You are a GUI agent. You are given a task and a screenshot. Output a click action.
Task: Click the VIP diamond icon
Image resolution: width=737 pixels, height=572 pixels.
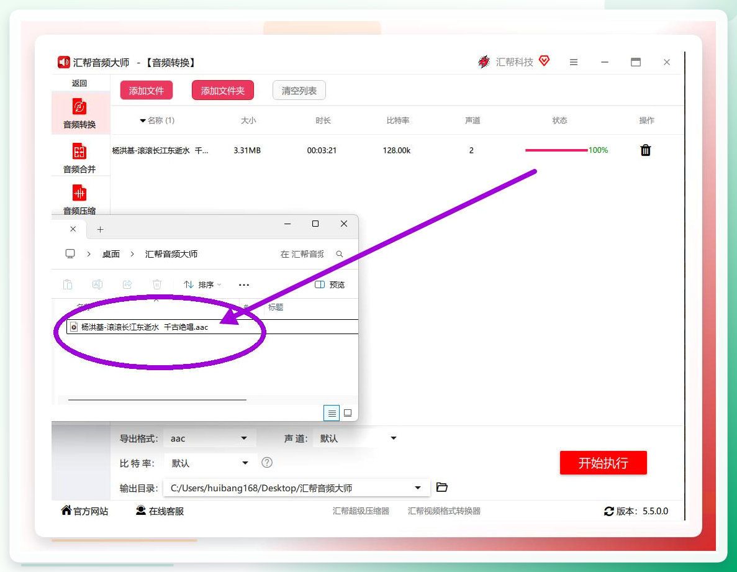pos(545,61)
